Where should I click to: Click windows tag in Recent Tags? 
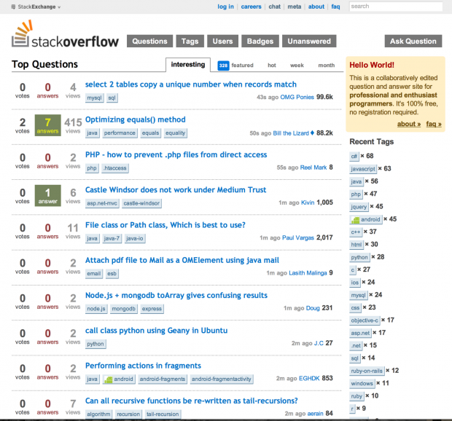click(x=362, y=384)
